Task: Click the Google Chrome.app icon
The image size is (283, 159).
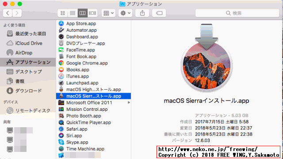Action: click(61, 63)
